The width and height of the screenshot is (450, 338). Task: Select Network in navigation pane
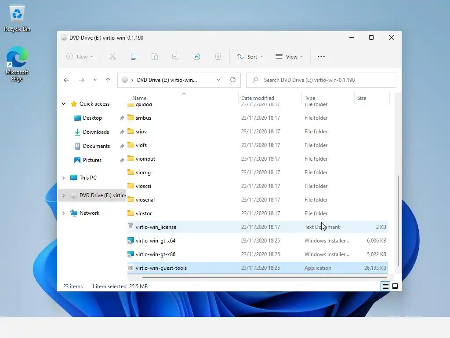(x=89, y=213)
